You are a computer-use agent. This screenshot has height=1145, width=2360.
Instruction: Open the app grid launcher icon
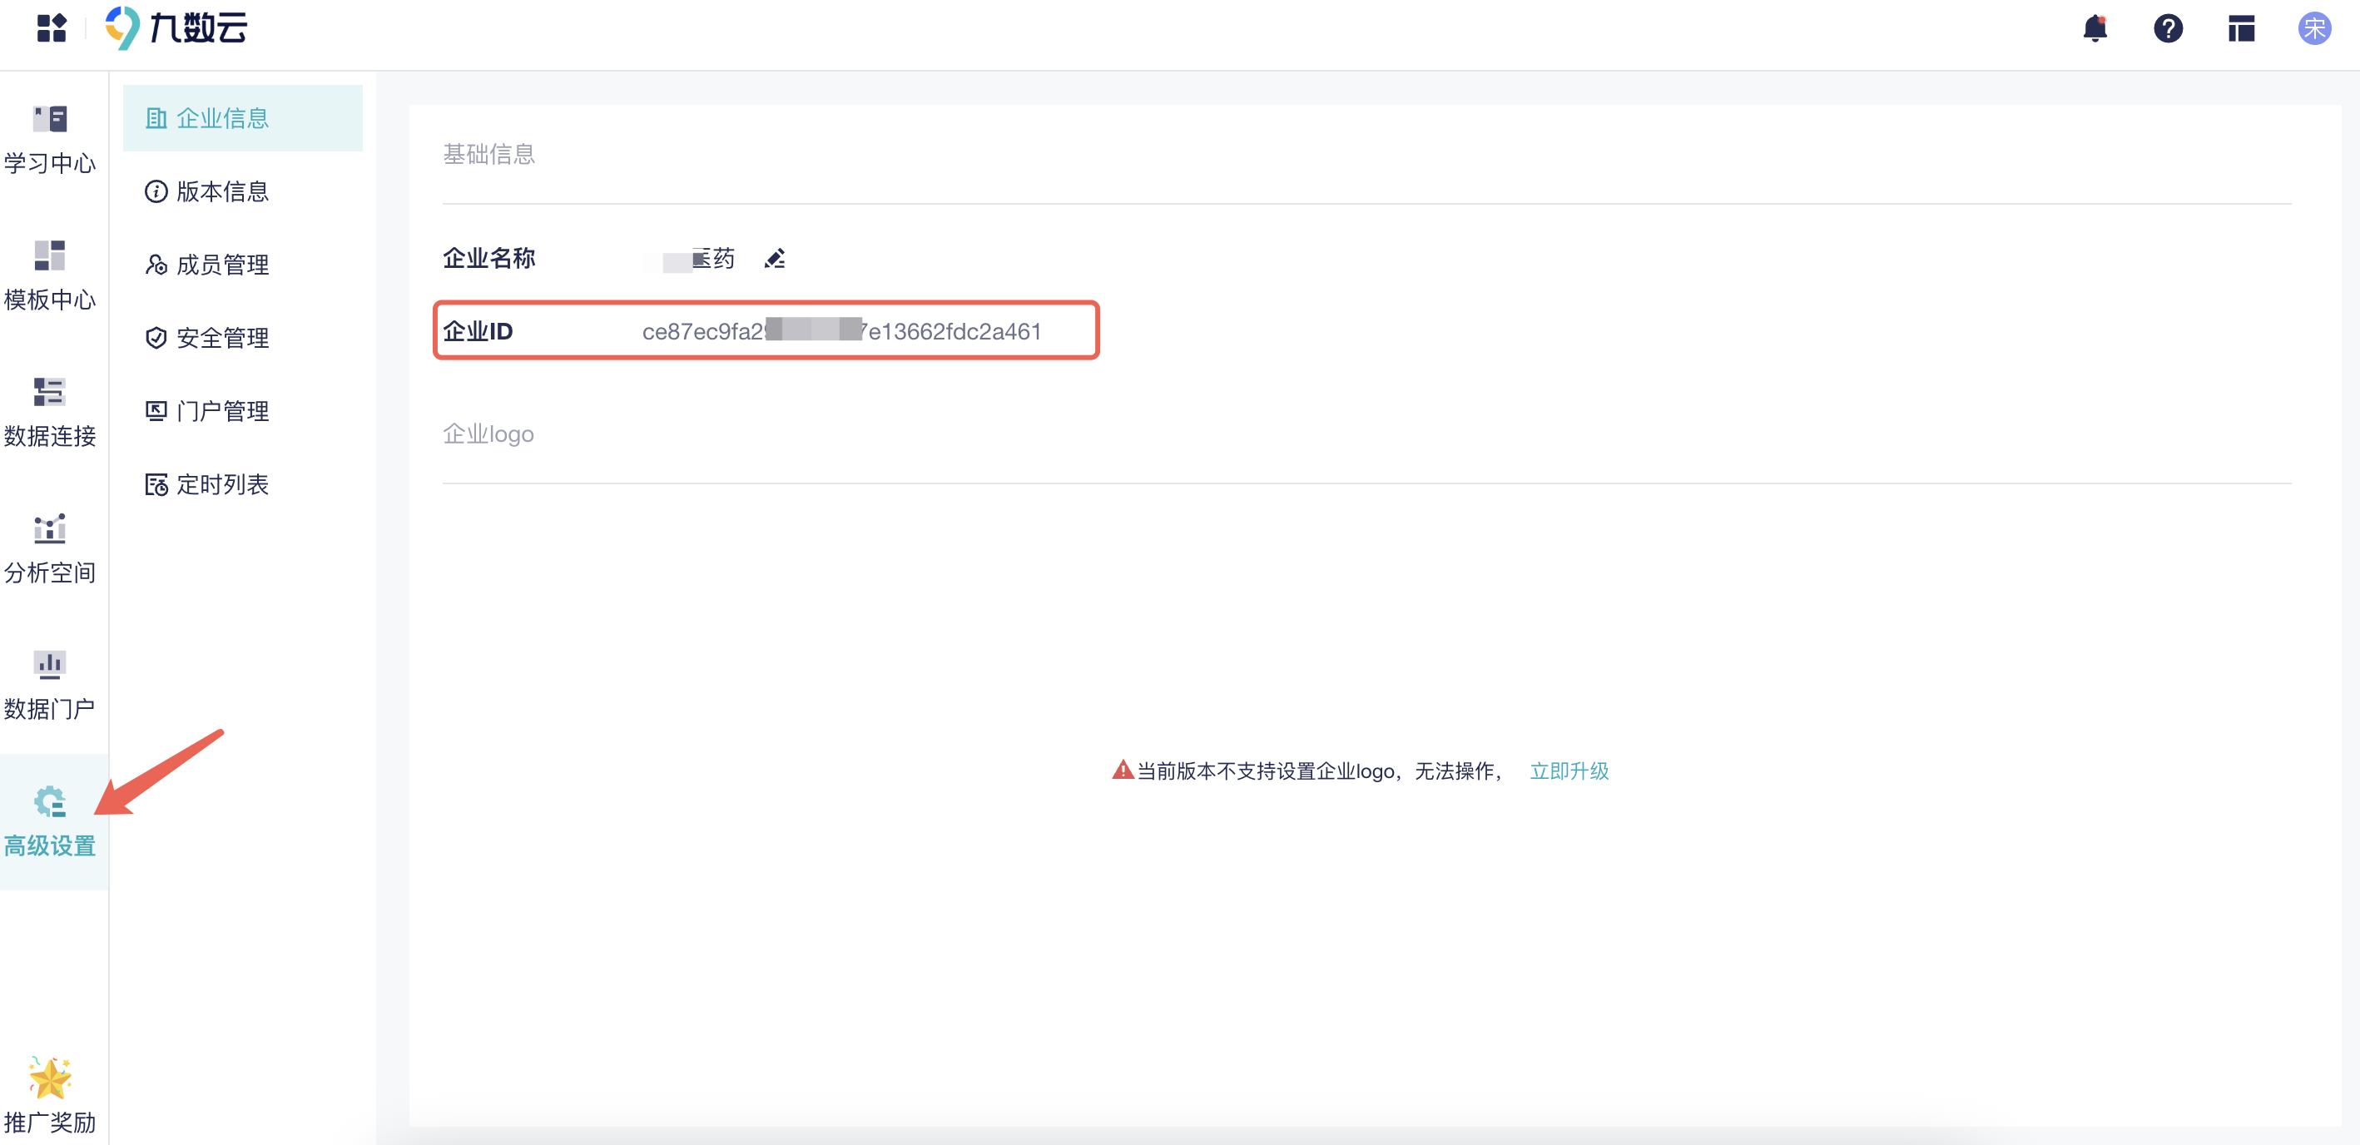52,28
